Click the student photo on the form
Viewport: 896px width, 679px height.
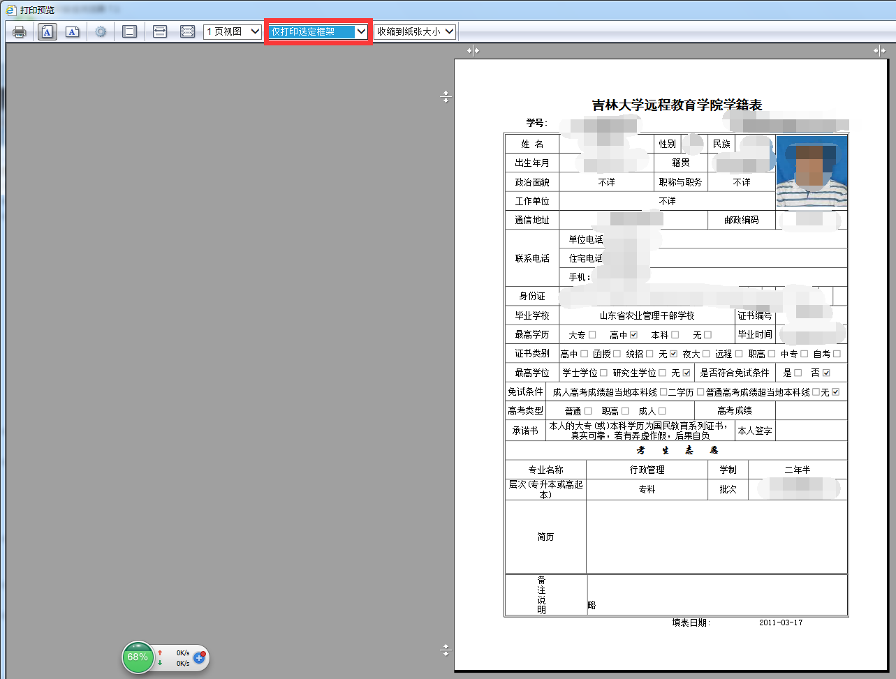811,172
